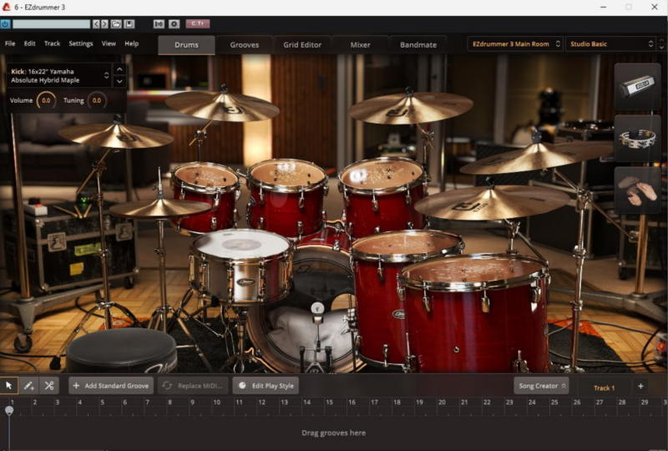
Task: Click the Edit Play Style button
Action: tap(266, 386)
